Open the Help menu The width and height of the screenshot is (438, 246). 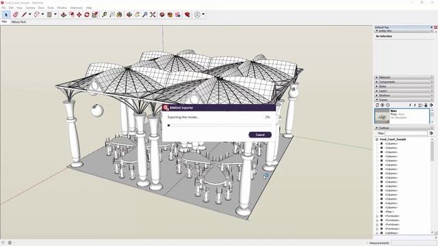click(89, 8)
